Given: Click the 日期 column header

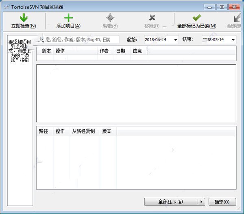Looking at the screenshot, I should [x=122, y=51].
